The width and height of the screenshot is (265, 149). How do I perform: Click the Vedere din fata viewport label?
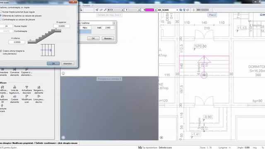point(109,15)
